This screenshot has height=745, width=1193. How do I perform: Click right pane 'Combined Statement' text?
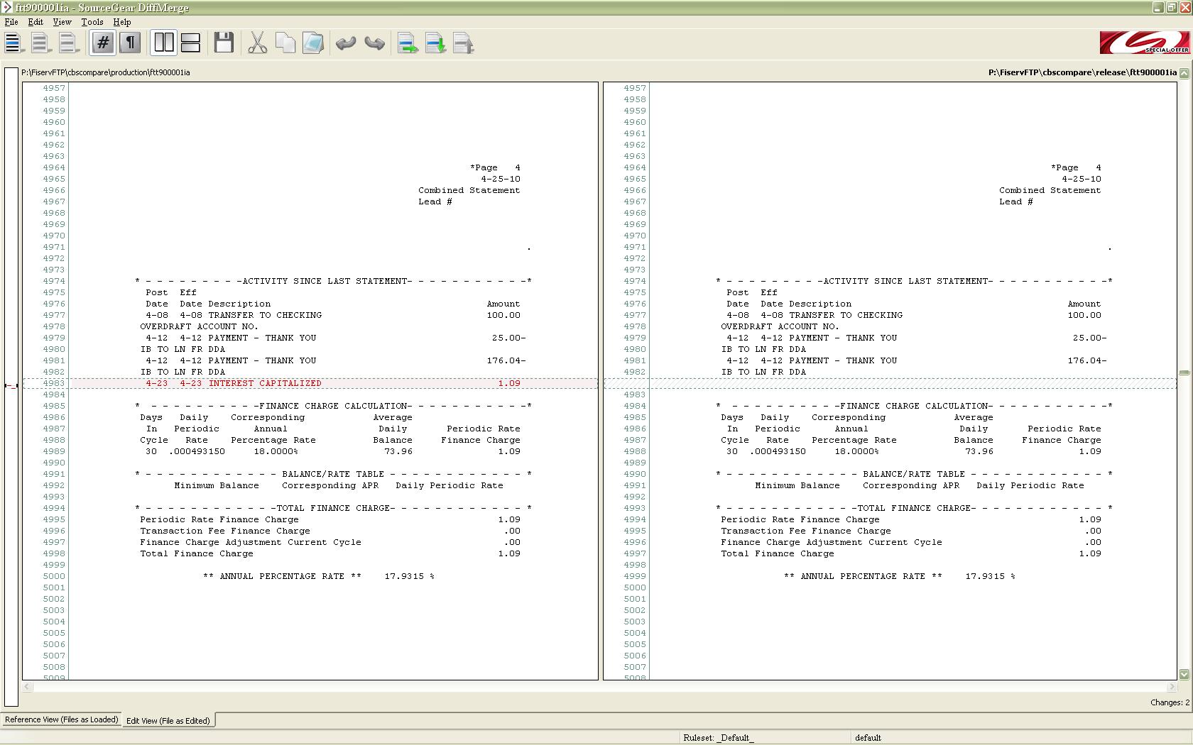[1050, 190]
